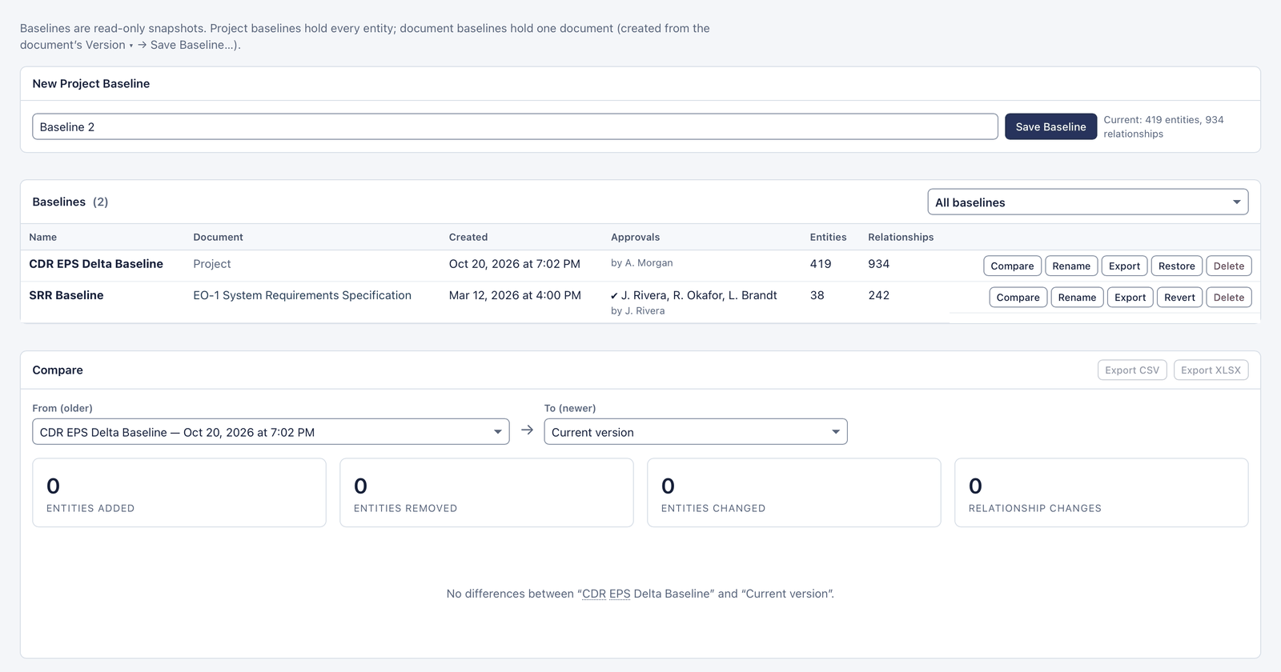This screenshot has height=672, width=1281.
Task: Export the CDR EPS Delta Baseline
Action: [1124, 266]
